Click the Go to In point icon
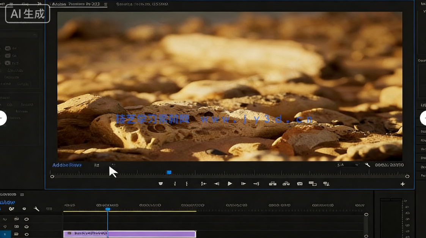 (x=203, y=184)
